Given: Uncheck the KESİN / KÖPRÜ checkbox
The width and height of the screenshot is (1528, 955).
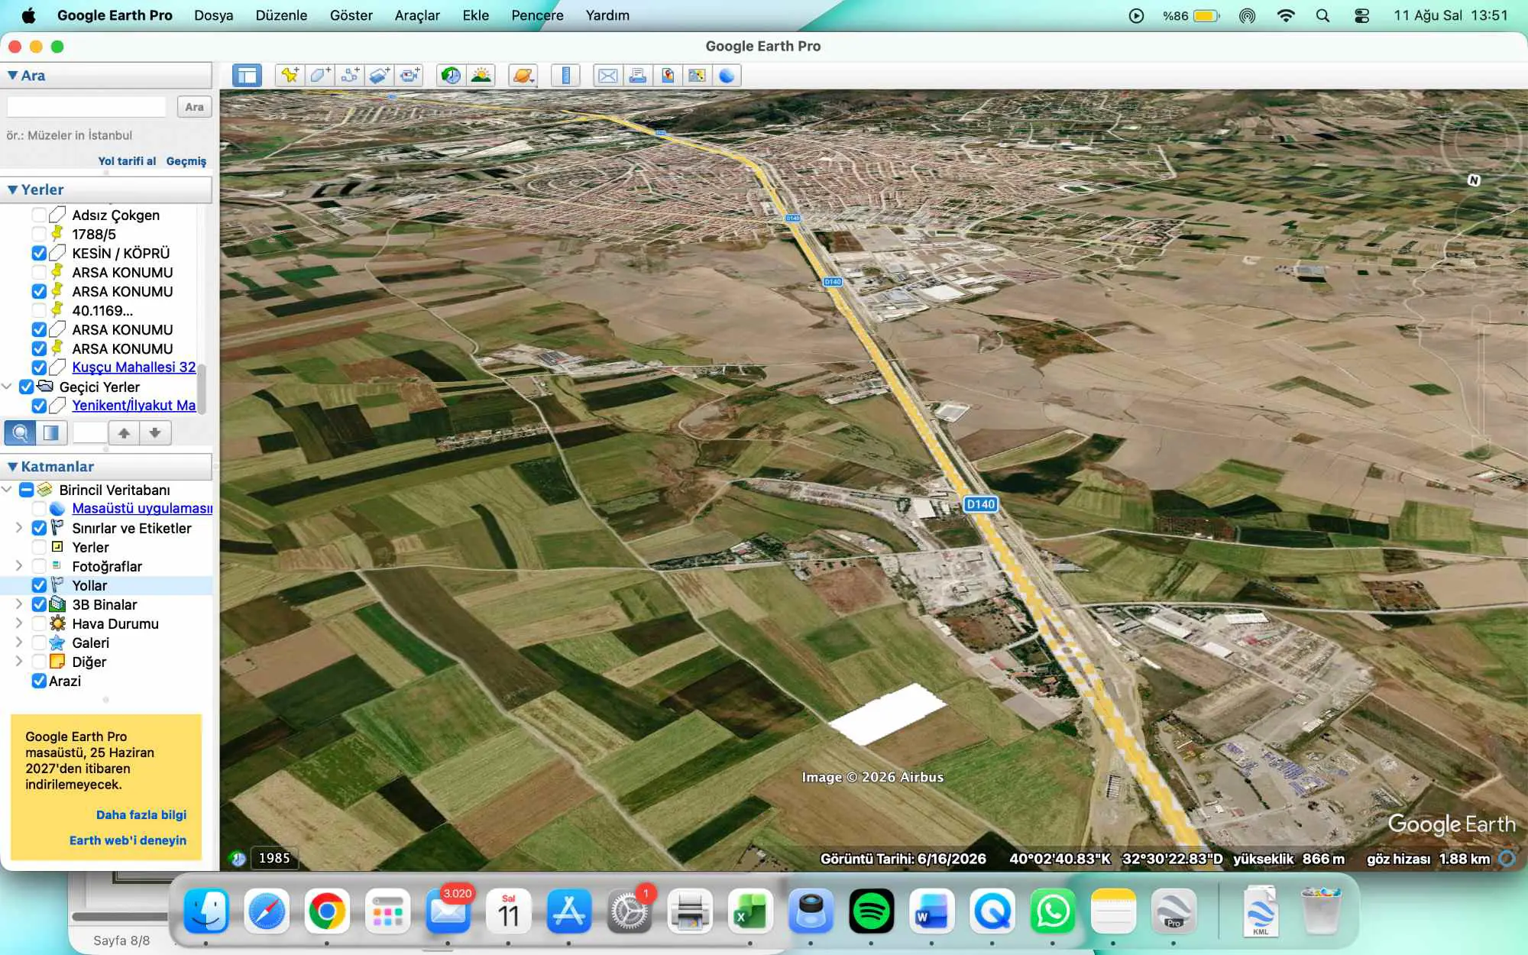Looking at the screenshot, I should click(x=39, y=253).
